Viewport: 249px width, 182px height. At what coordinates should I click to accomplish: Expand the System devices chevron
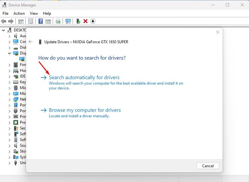[9, 157]
